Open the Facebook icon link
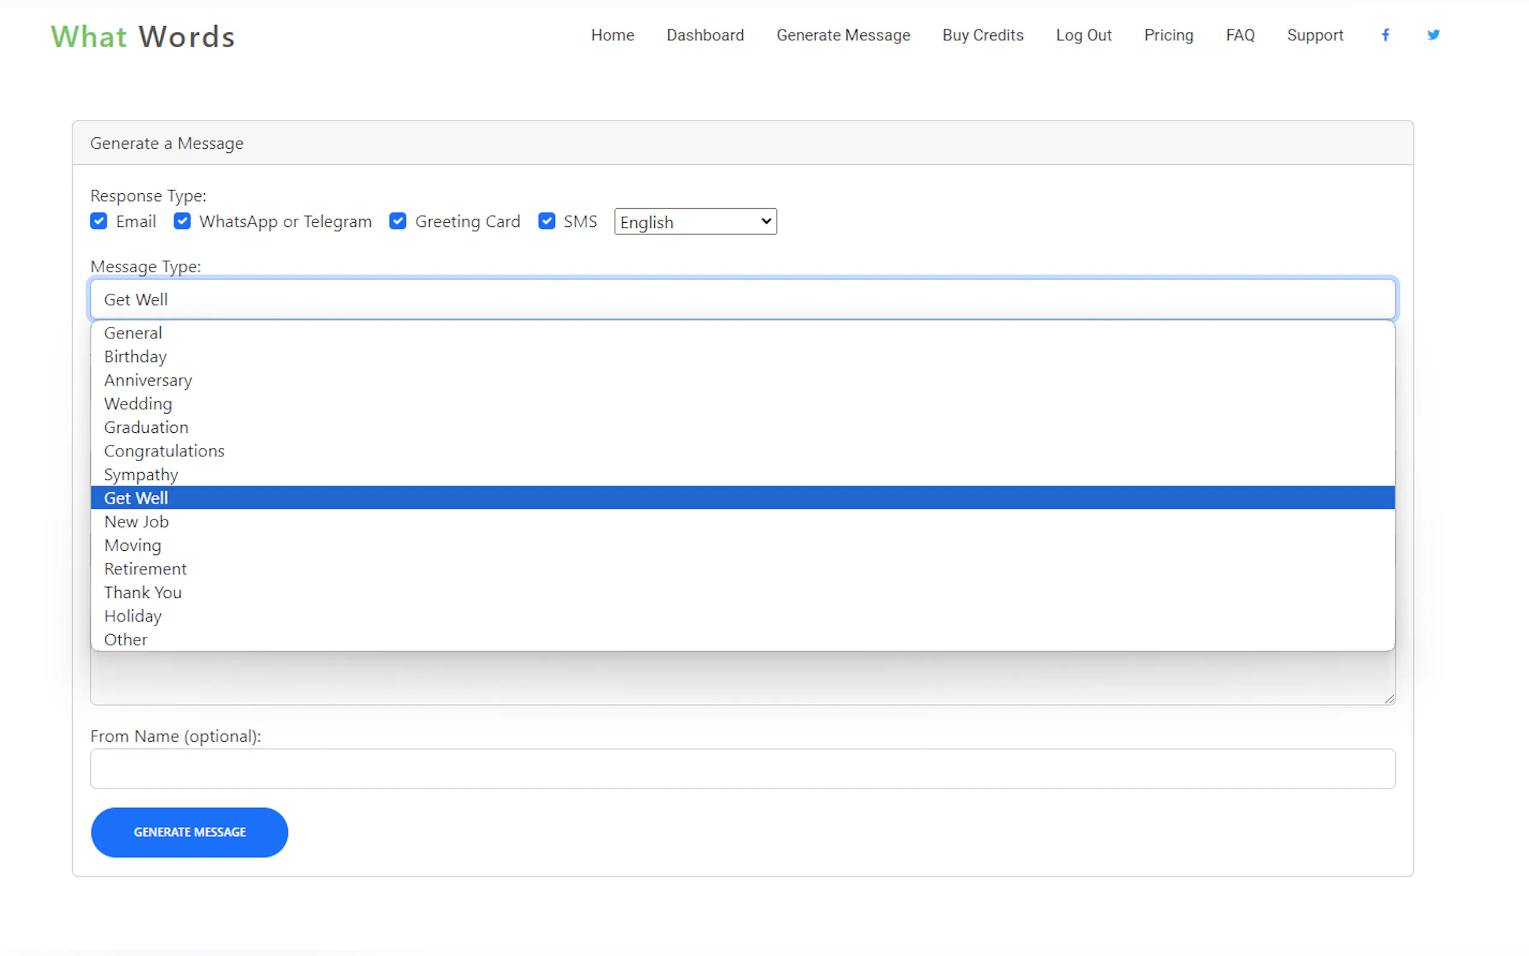Image resolution: width=1529 pixels, height=956 pixels. click(1385, 36)
